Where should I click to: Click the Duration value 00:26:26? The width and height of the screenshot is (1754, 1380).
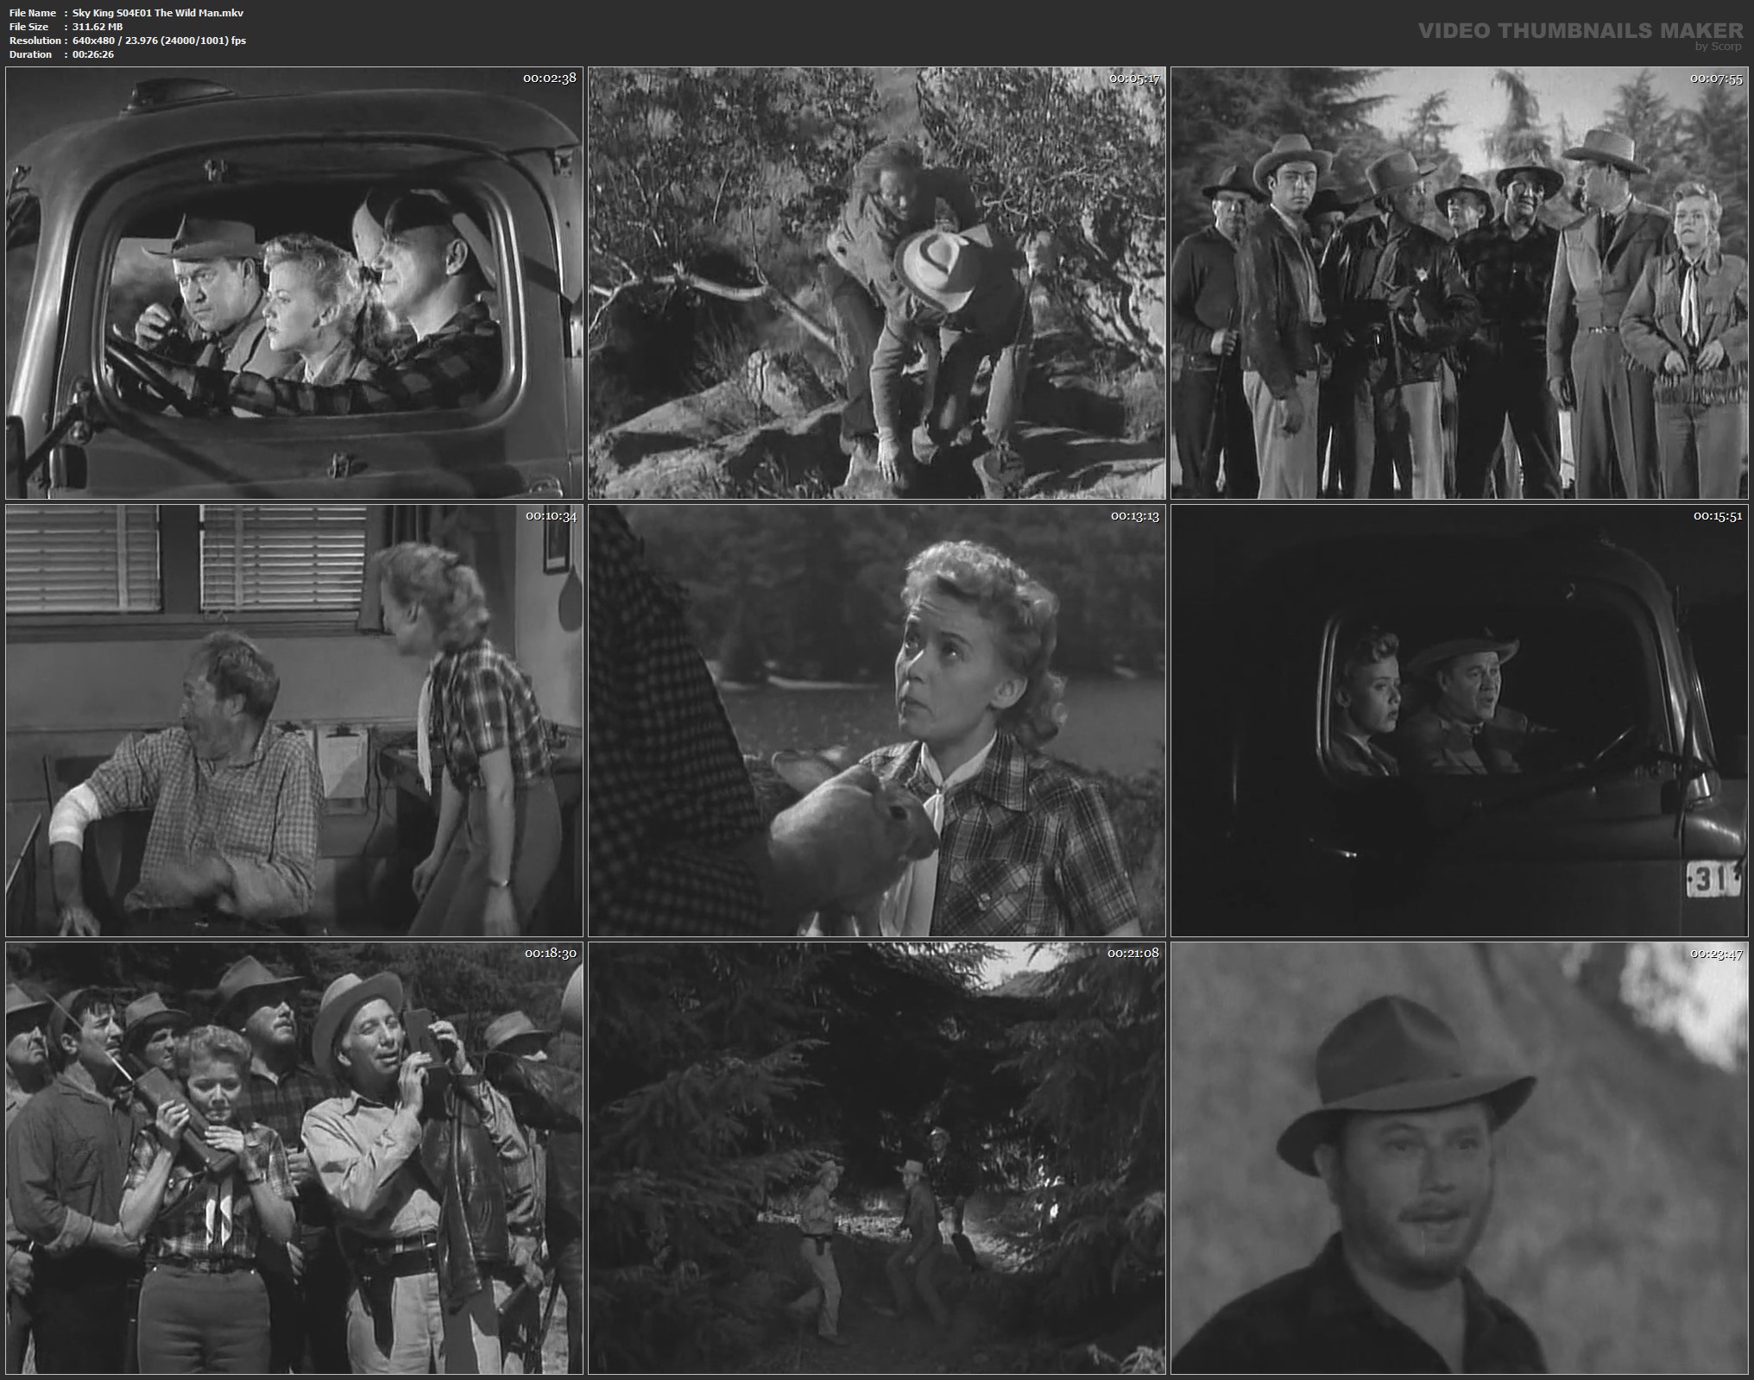(x=93, y=54)
